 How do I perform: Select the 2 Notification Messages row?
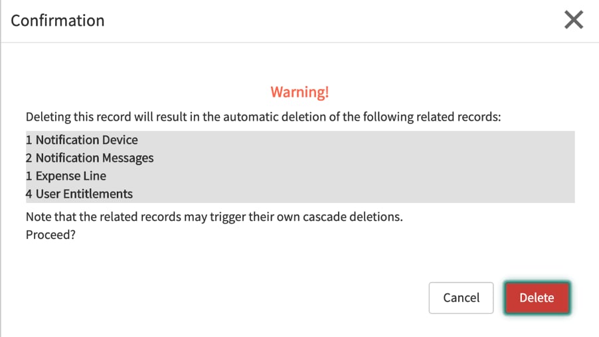tap(90, 158)
